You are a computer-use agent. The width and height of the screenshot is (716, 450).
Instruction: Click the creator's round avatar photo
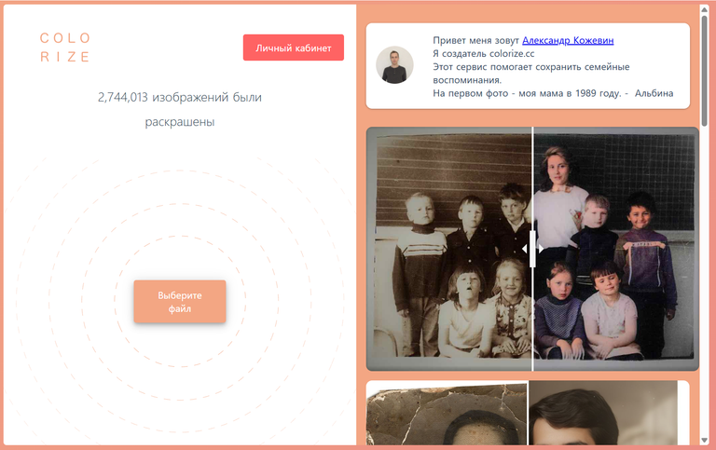pyautogui.click(x=394, y=65)
